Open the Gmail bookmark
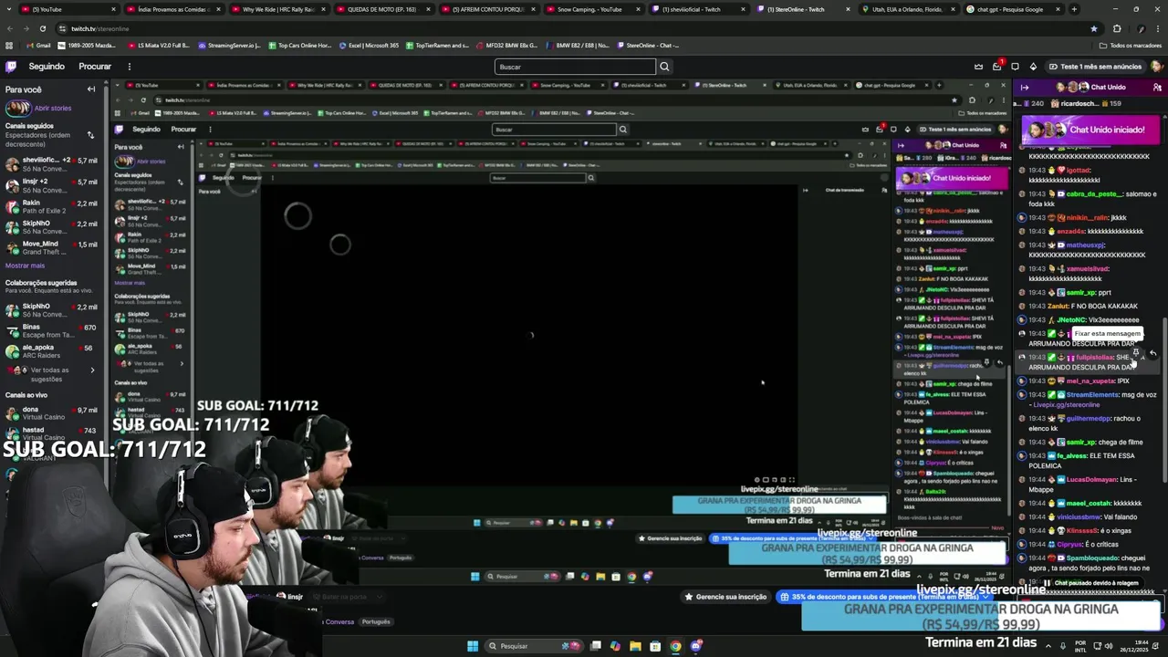Viewport: 1168px width, 657px height. coord(38,45)
